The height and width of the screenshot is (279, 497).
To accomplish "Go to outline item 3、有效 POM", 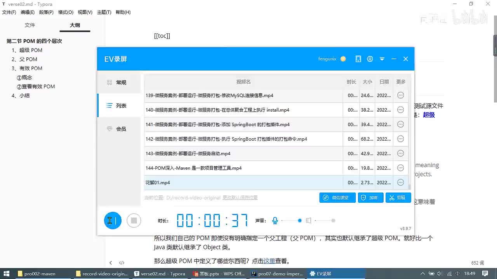I will (x=27, y=68).
